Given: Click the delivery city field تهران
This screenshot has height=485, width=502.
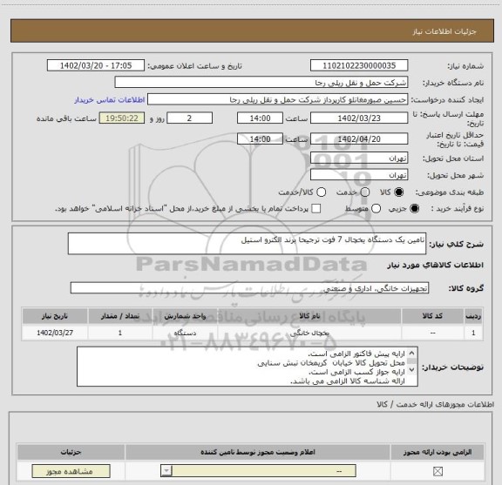Looking at the screenshot, I should coord(359,175).
